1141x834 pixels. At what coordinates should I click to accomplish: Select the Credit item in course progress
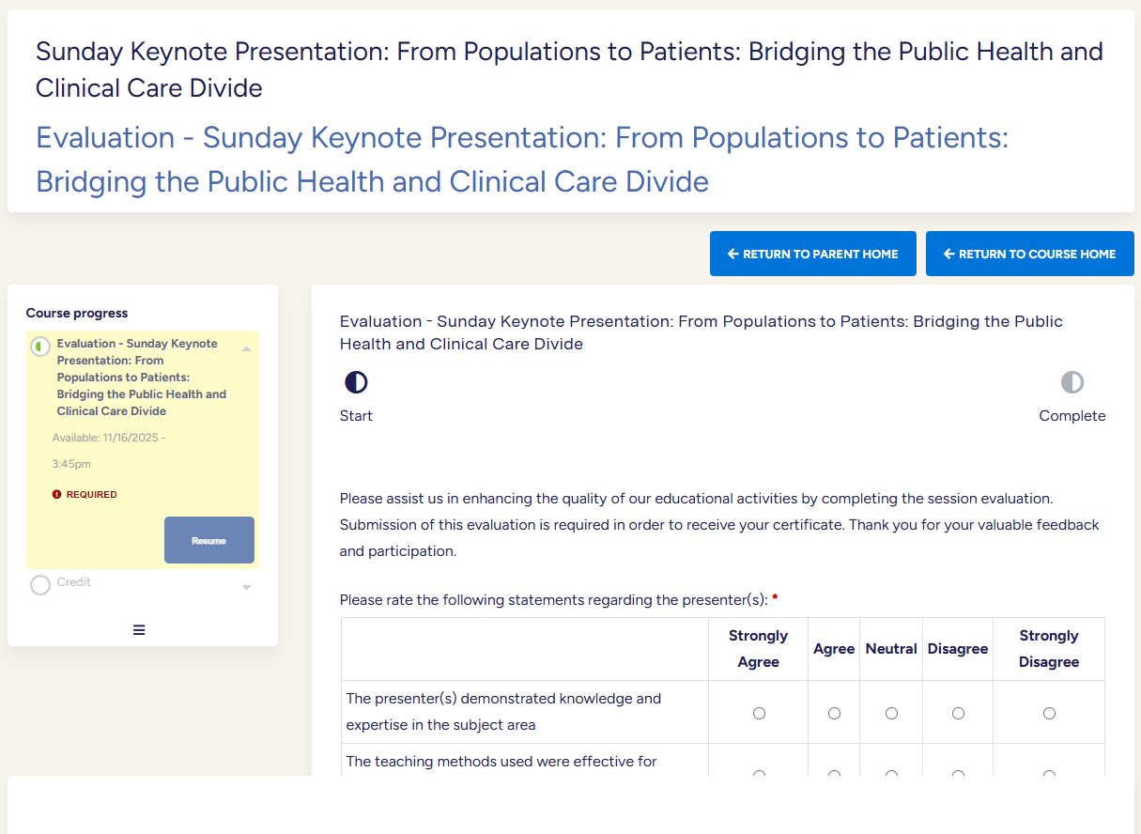74,582
